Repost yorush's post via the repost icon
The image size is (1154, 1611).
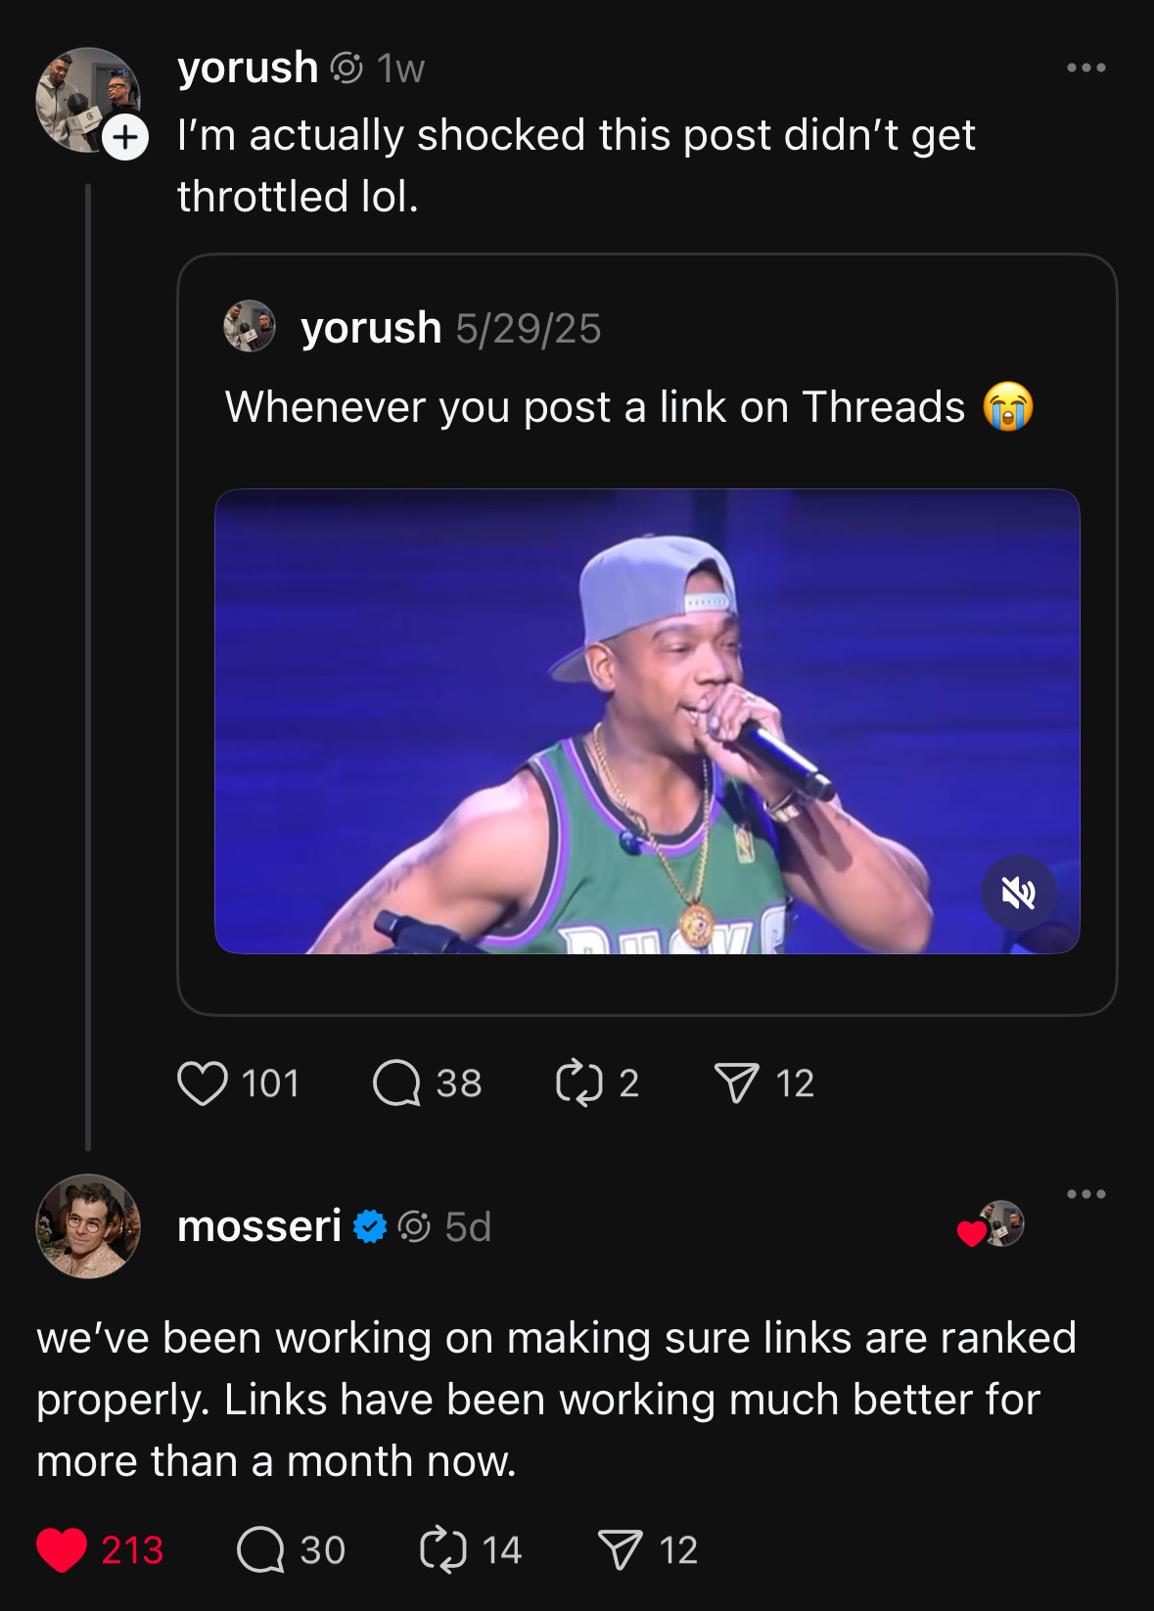tap(578, 1083)
